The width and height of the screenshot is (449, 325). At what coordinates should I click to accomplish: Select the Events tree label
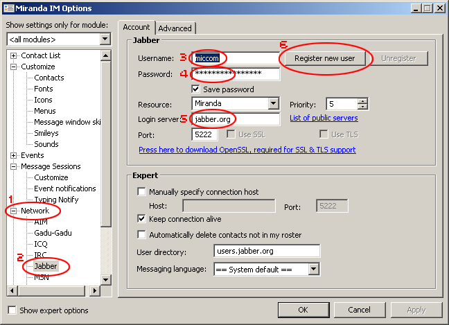33,155
